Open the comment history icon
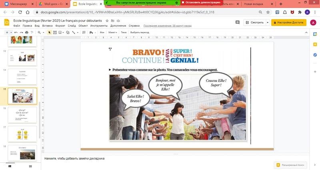 click(x=238, y=22)
